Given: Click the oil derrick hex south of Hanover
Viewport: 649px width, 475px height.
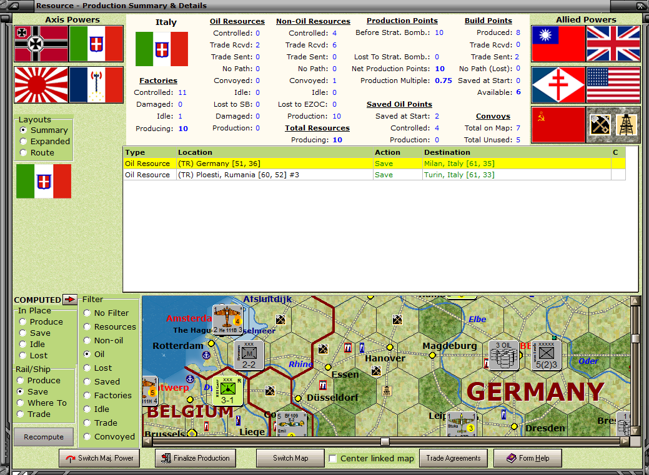Looking at the screenshot, I should point(387,390).
